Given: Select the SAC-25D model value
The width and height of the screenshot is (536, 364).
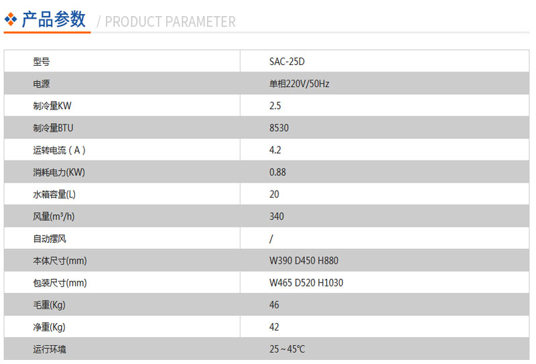Looking at the screenshot, I should (x=287, y=62).
